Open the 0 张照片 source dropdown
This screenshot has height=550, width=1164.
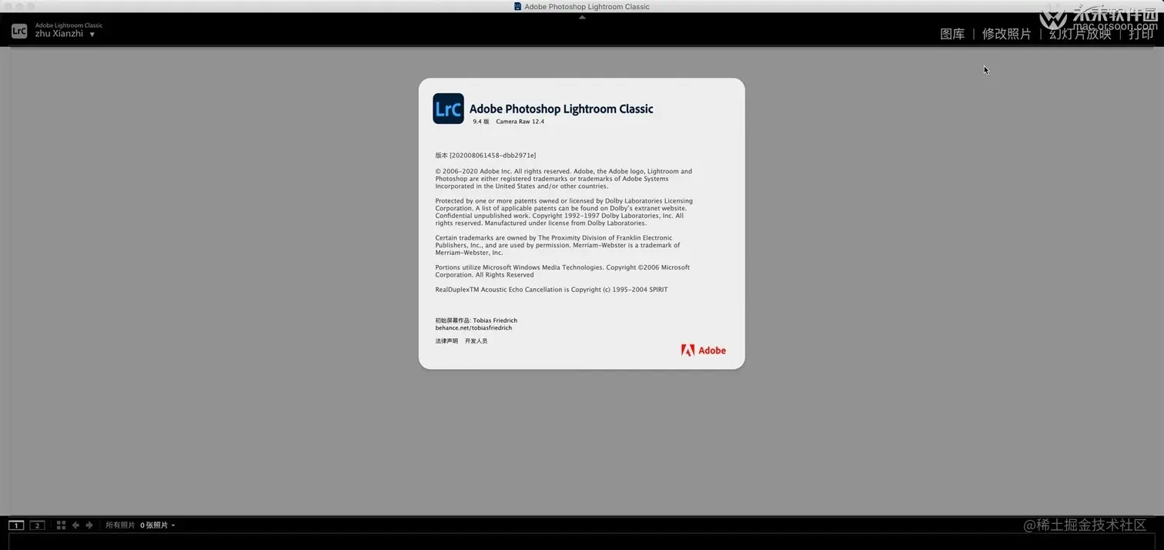point(158,525)
